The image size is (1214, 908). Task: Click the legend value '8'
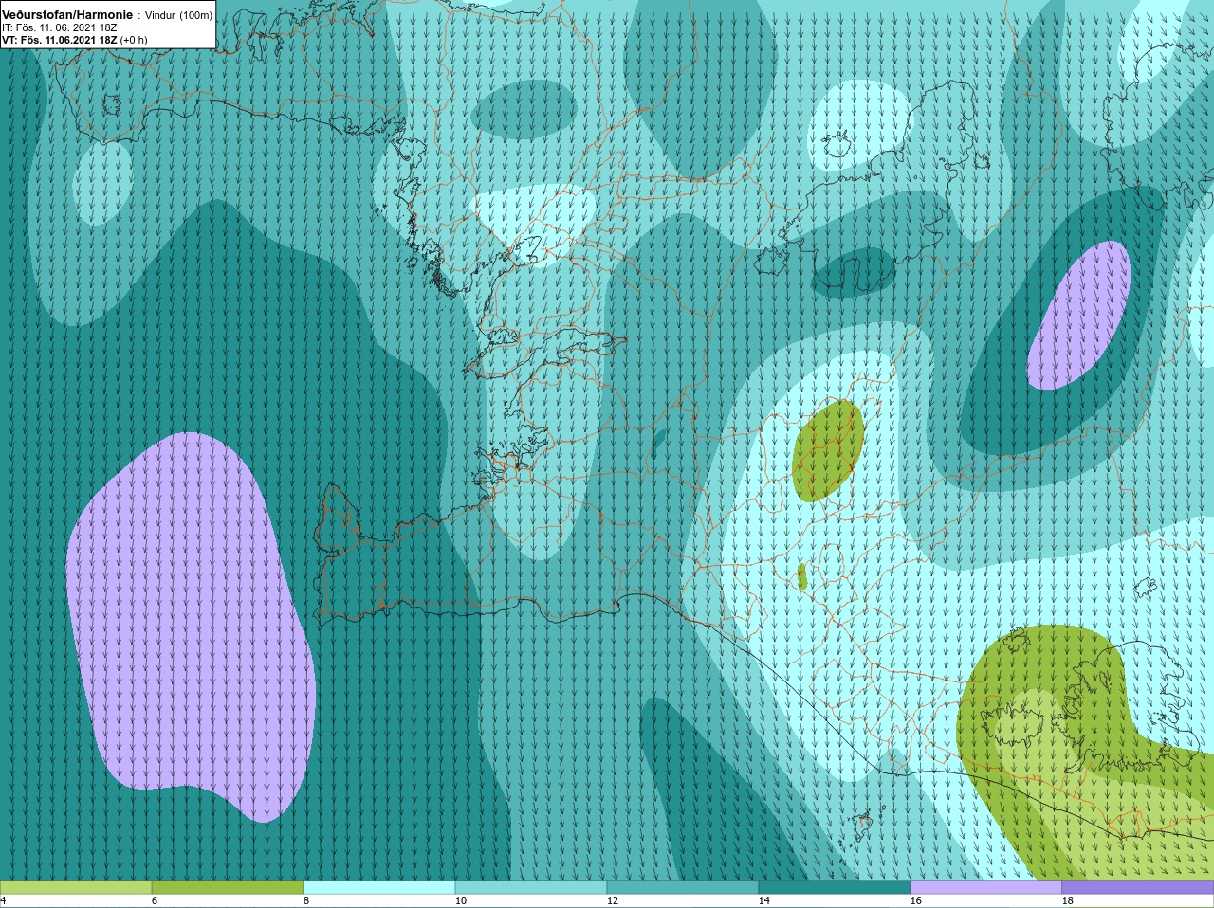306,900
